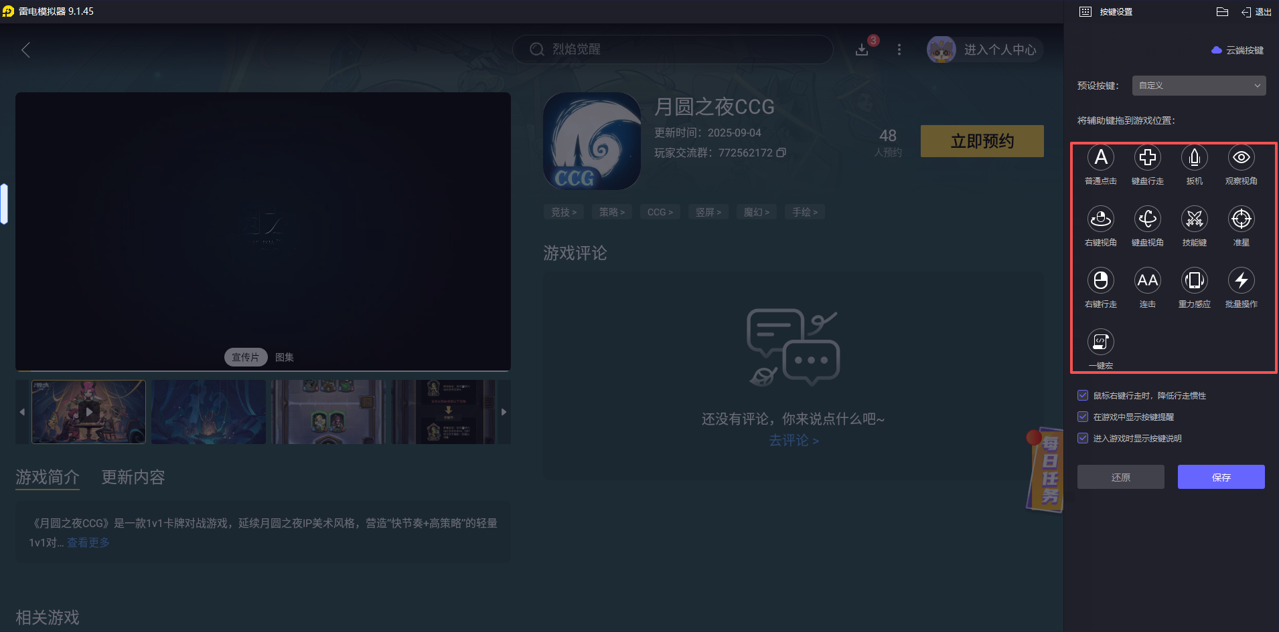Open the 竞技 tag
Viewport: 1279px width, 632px height.
[x=564, y=212]
